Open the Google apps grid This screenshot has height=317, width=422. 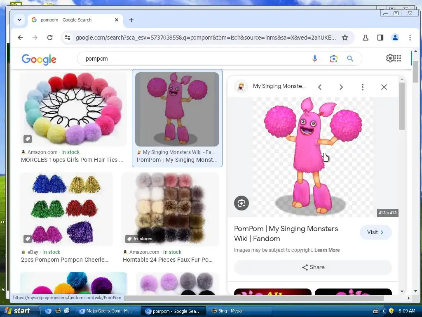click(398, 58)
